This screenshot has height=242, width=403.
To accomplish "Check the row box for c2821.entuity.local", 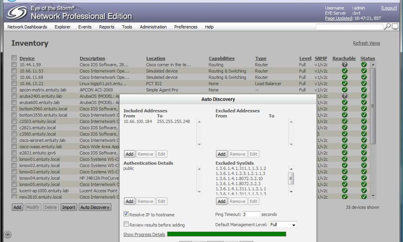I will tap(14, 127).
